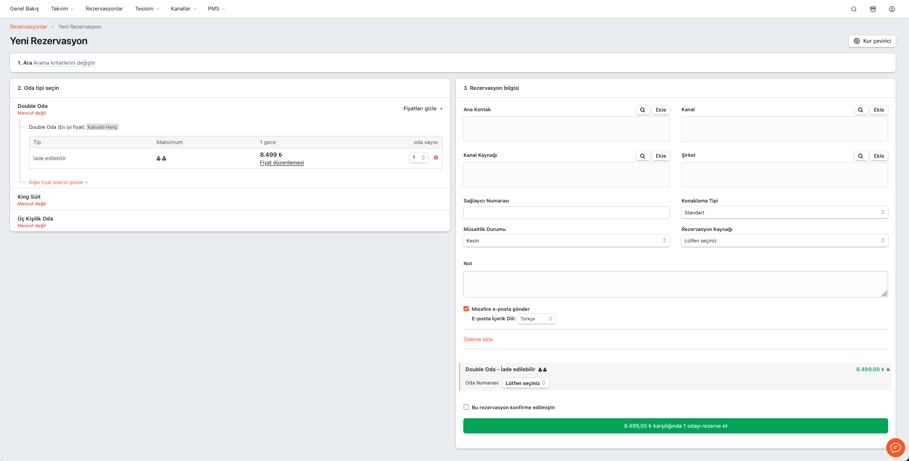This screenshot has height=461, width=909.
Task: Click the Ödeme ekle link
Action: tap(478, 339)
